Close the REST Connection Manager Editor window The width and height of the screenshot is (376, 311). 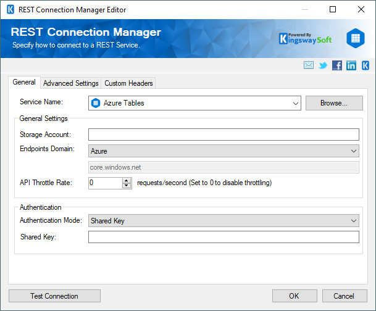[x=361, y=10]
